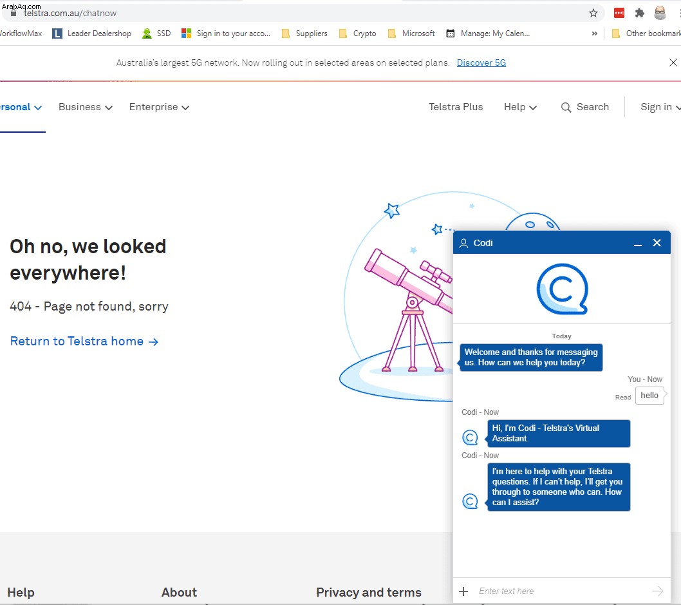Click the 'I'm here to help' message bubble
681x605 pixels.
pyautogui.click(x=558, y=487)
